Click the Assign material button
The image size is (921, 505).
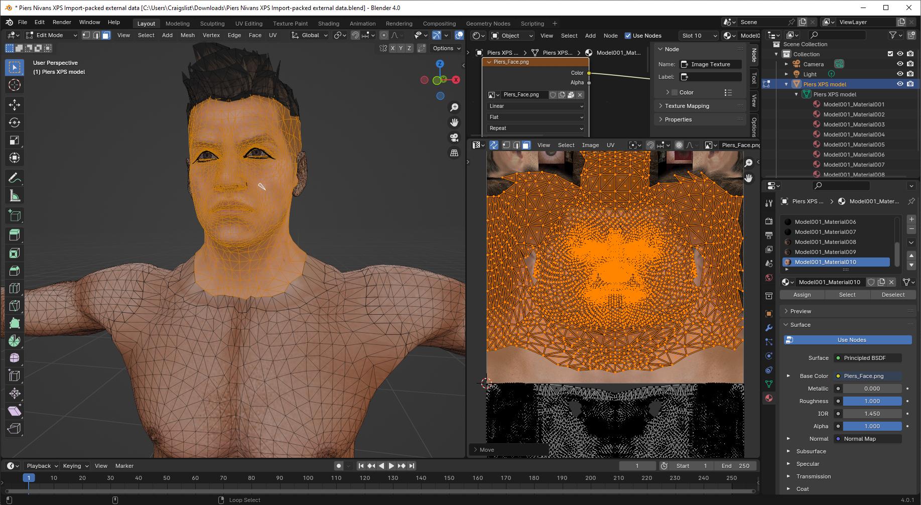pyautogui.click(x=802, y=295)
